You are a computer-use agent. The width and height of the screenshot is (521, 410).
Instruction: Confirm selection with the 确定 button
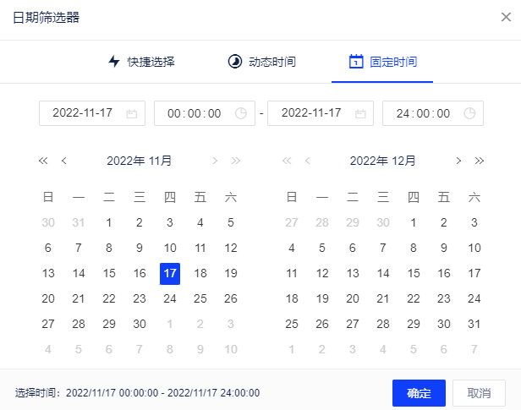419,393
